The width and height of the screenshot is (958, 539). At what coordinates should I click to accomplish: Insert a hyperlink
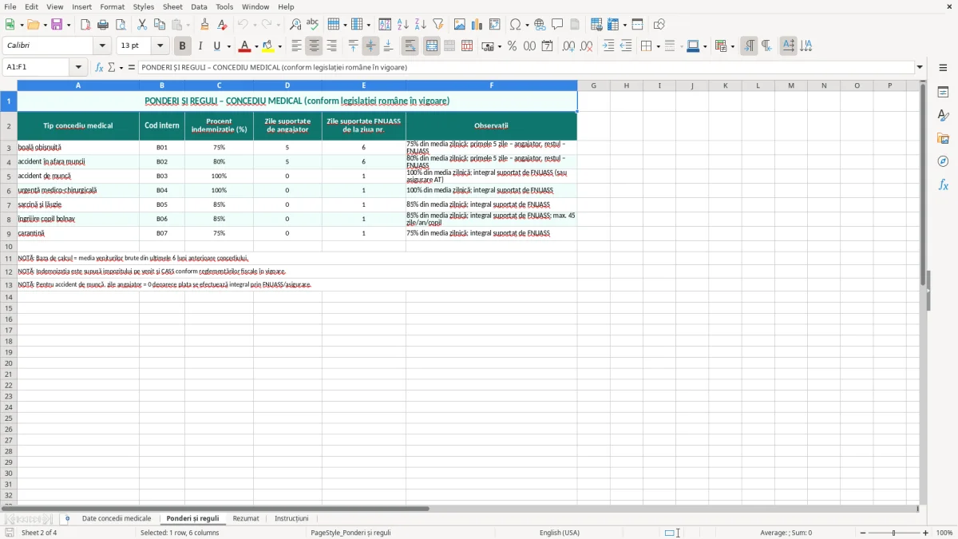click(540, 24)
